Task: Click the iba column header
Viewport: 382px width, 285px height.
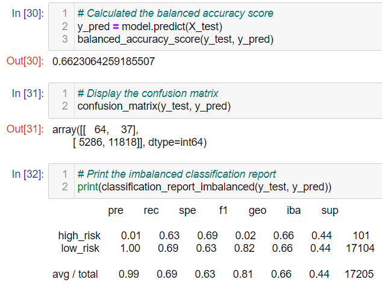Action: (x=293, y=210)
